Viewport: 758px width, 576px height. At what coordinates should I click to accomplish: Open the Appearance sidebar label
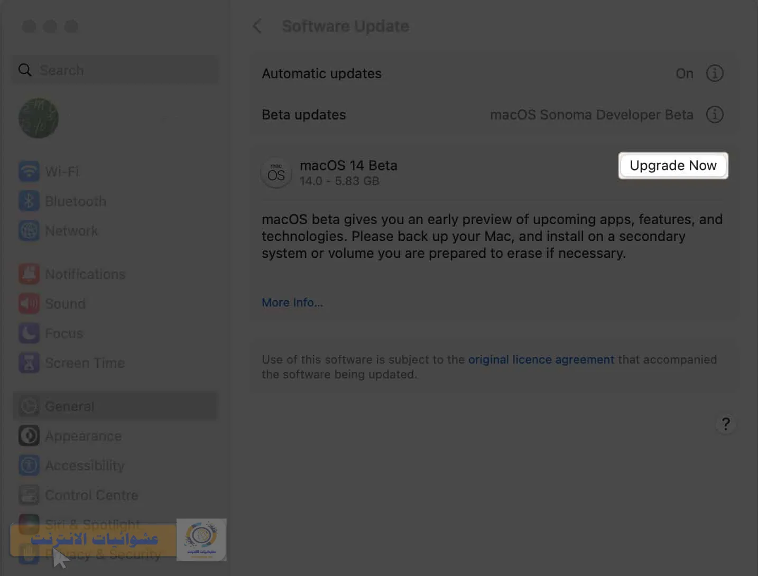[x=83, y=435]
